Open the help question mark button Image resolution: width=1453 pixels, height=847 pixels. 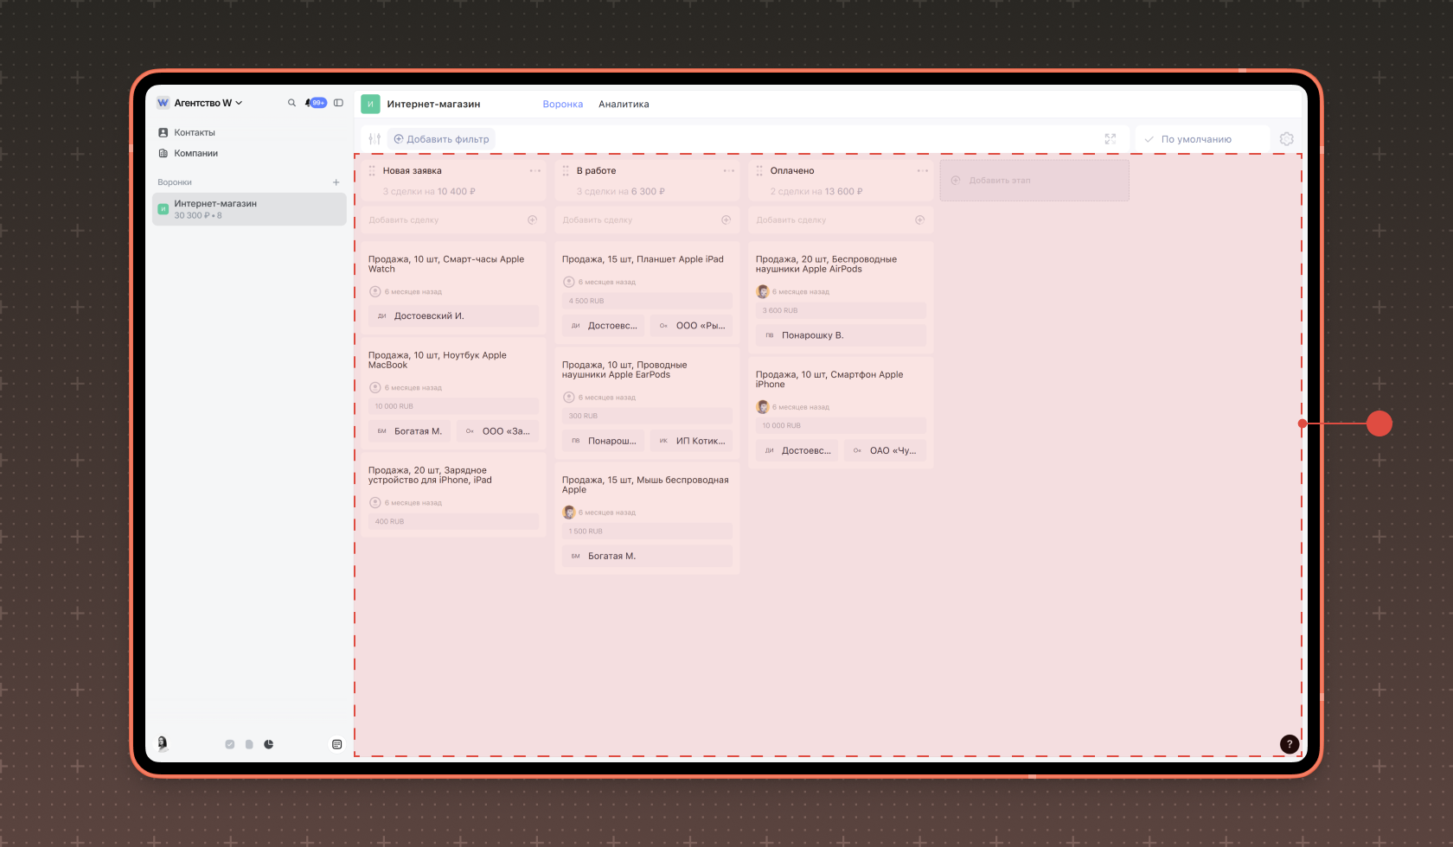tap(1290, 744)
